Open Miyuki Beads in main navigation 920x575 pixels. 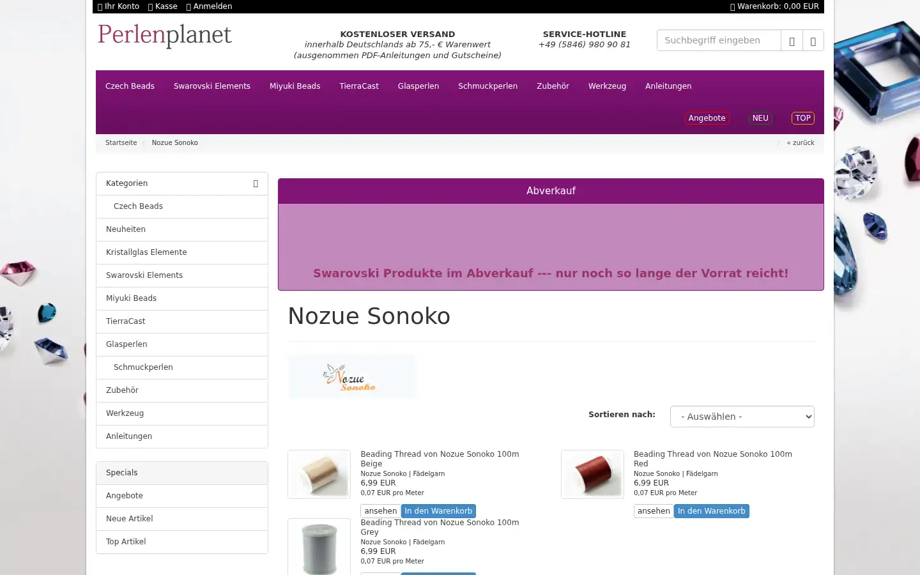point(295,86)
